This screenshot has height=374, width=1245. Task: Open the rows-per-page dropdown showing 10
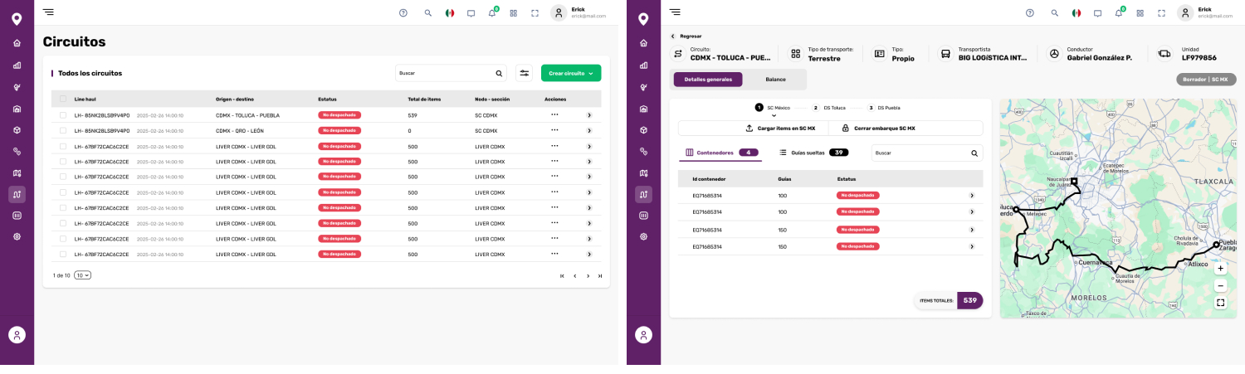pyautogui.click(x=82, y=275)
